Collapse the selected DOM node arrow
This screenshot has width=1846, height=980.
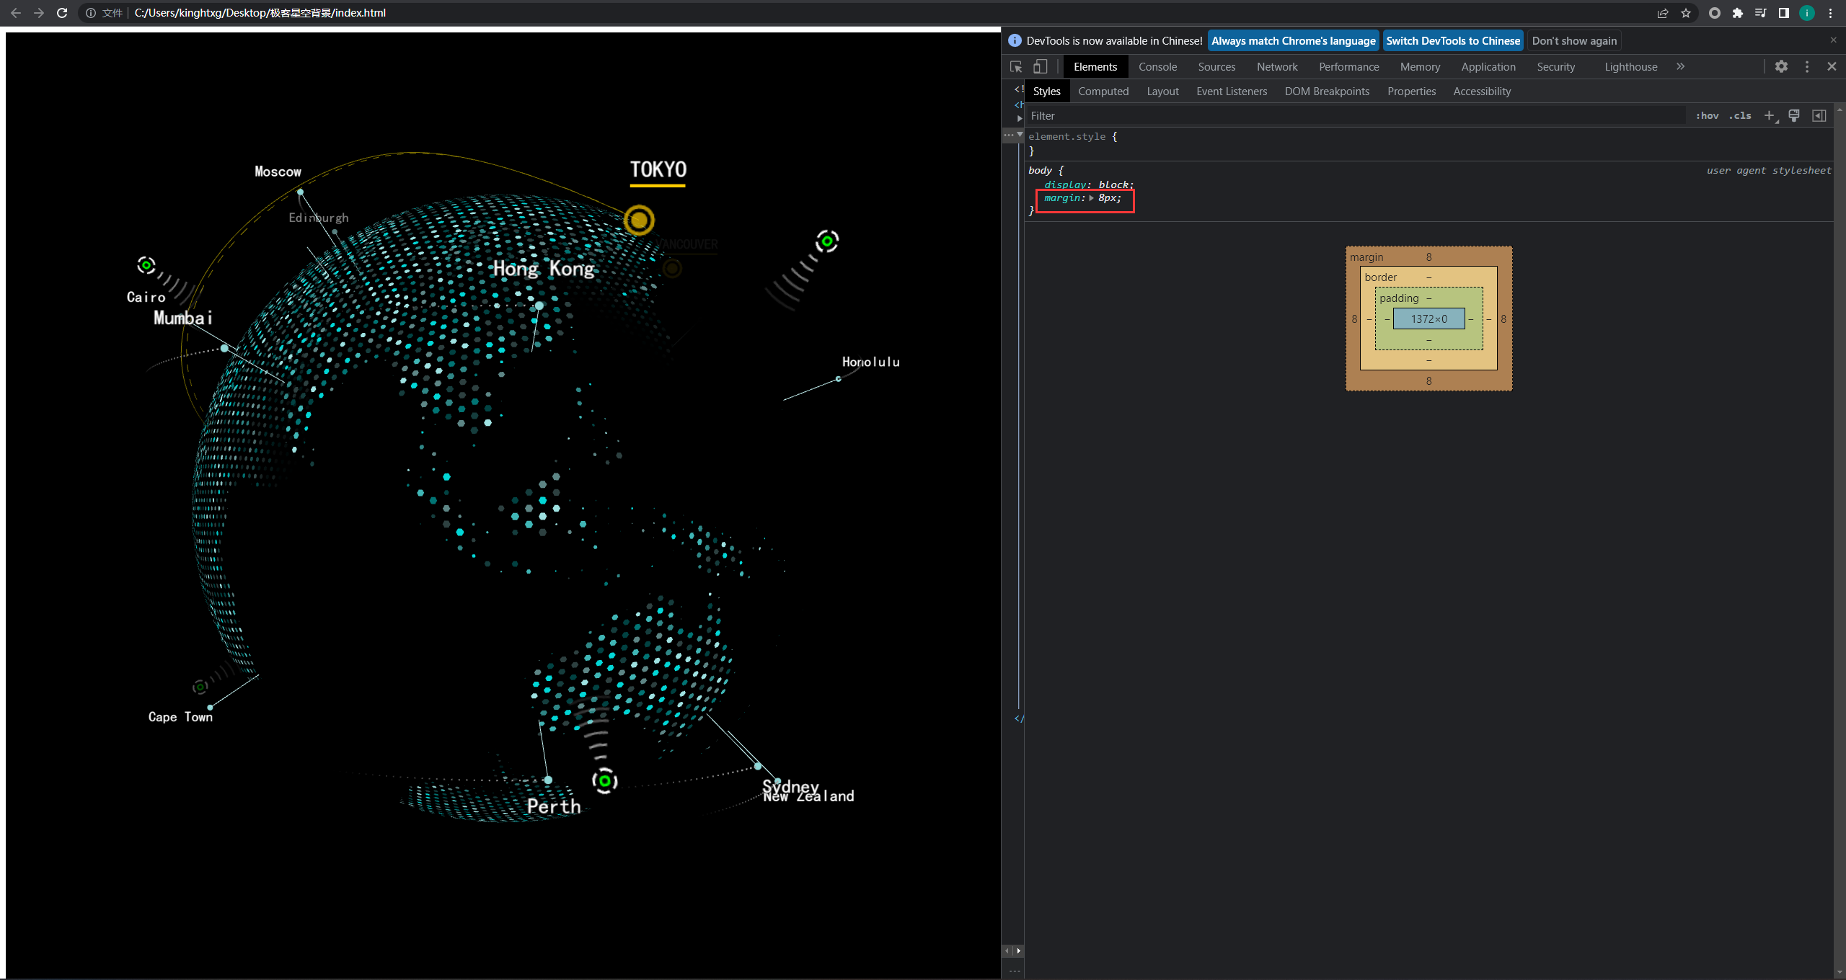(1020, 135)
